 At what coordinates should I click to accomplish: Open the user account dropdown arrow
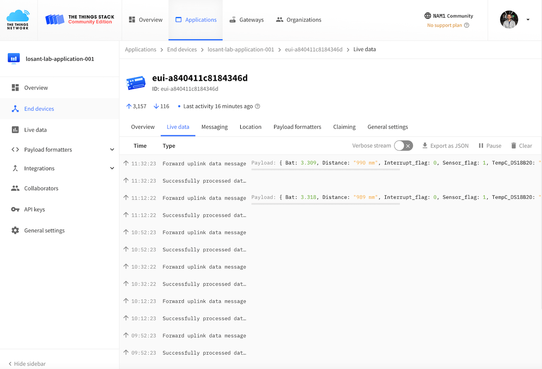(x=528, y=20)
